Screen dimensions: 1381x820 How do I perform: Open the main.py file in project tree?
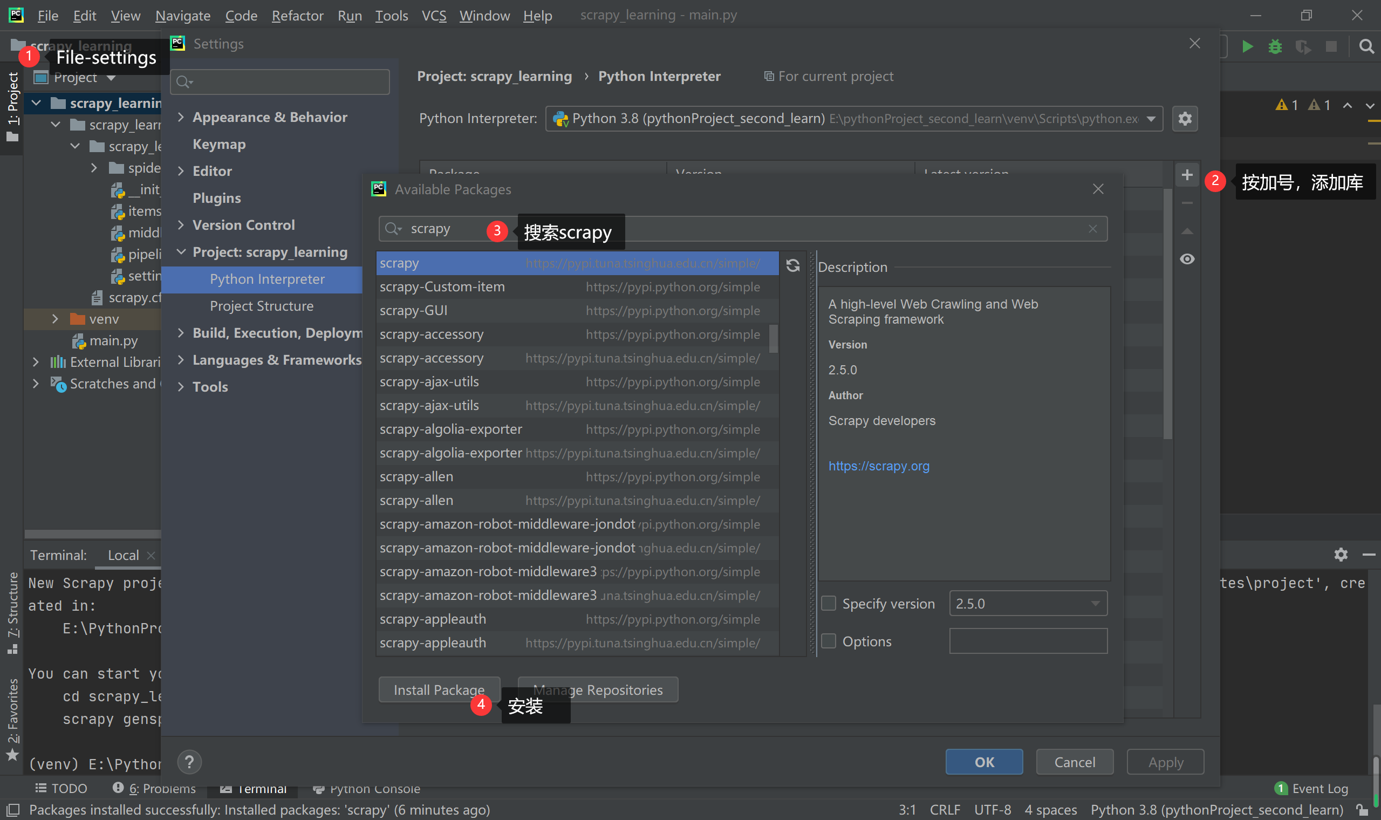pyautogui.click(x=114, y=340)
